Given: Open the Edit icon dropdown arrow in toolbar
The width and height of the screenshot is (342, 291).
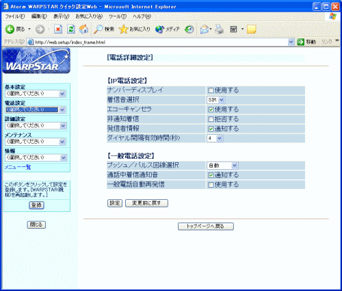Looking at the screenshot, I should [x=242, y=29].
